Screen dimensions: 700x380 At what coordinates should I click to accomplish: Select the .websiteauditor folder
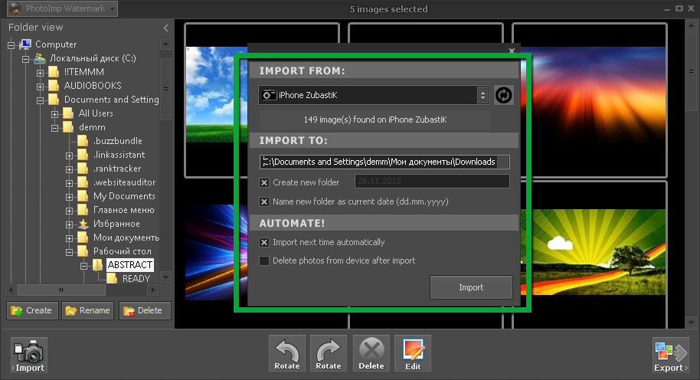point(125,182)
